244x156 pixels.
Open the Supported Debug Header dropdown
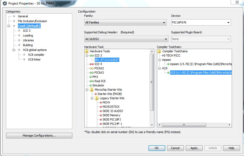click(125, 39)
